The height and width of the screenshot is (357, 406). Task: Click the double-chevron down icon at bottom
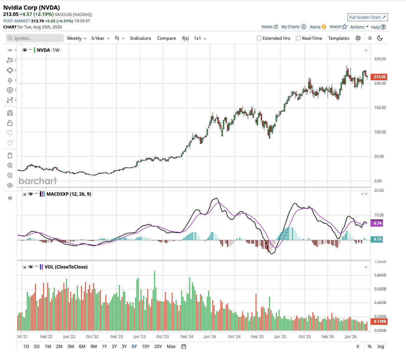[358, 346]
